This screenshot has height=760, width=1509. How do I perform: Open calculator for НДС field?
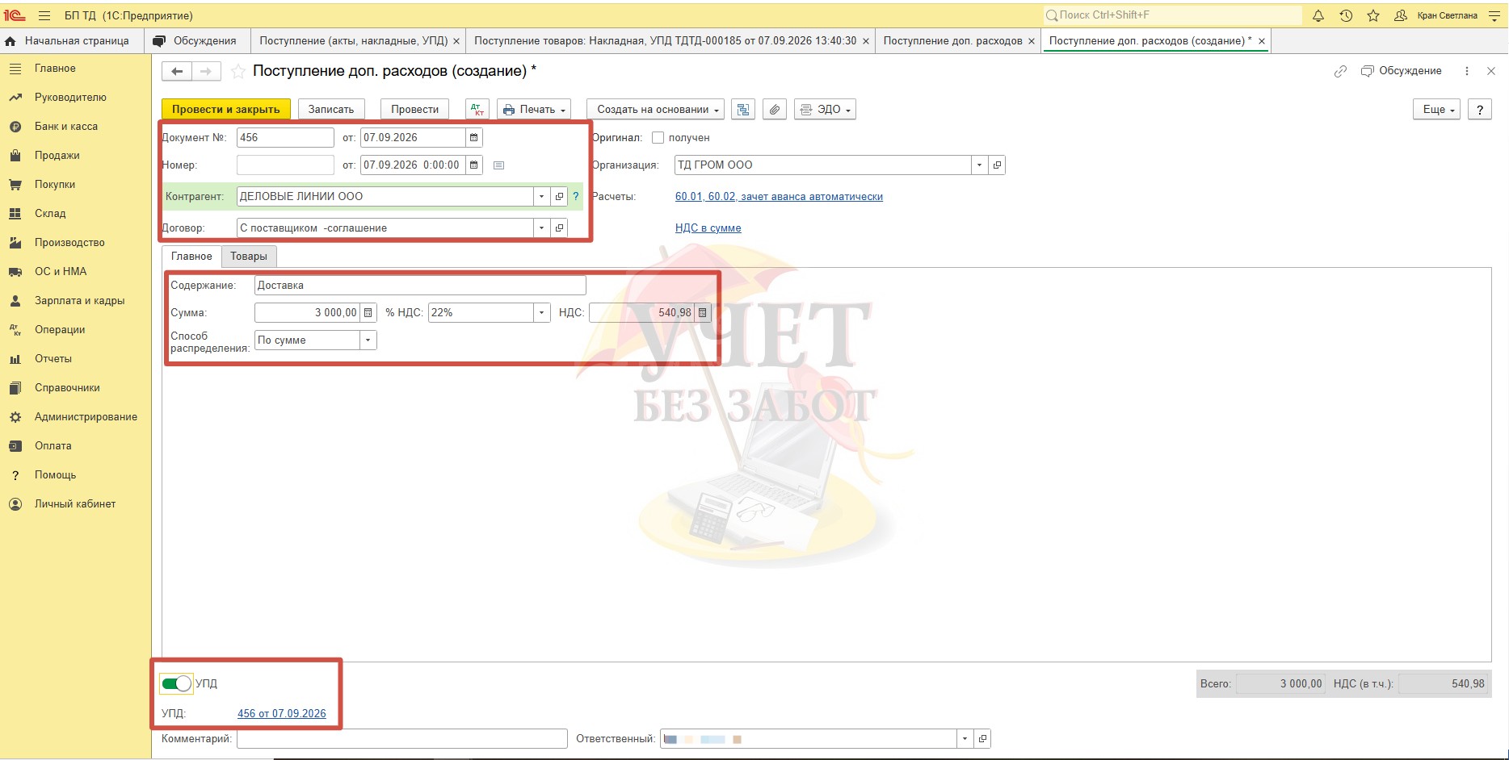point(703,312)
